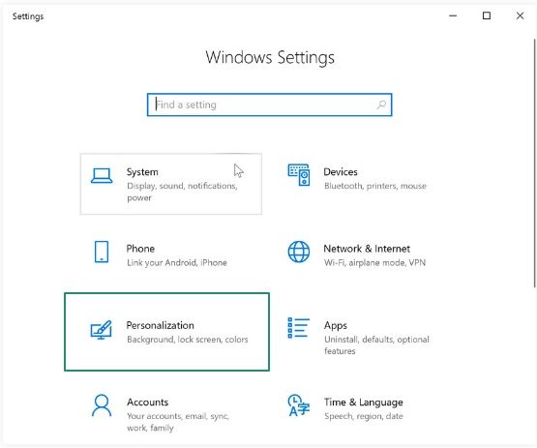Click 'Bluetooth, printers, mouse' description

click(x=375, y=186)
